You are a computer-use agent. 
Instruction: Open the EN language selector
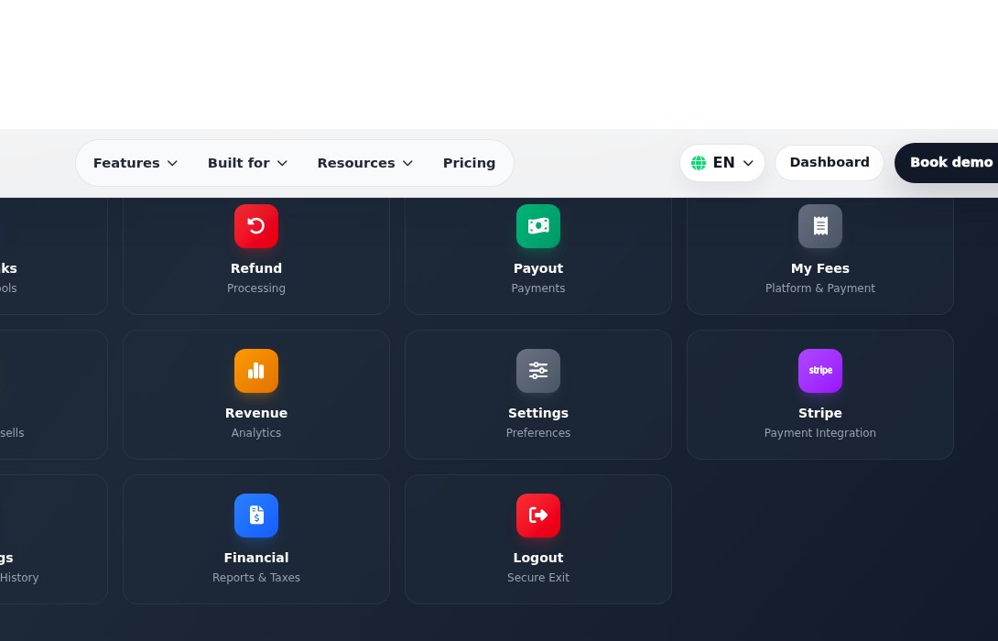point(721,163)
